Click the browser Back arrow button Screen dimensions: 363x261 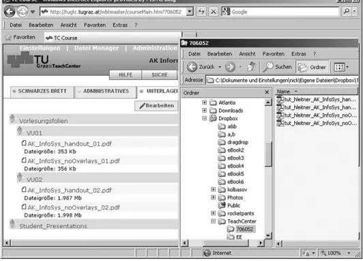click(10, 12)
